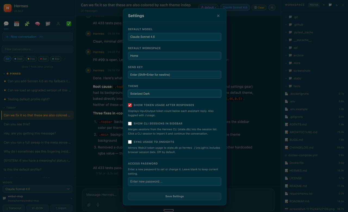Open the AGENTS.md file
Screen dimensions: 348x212
[314, 124]
